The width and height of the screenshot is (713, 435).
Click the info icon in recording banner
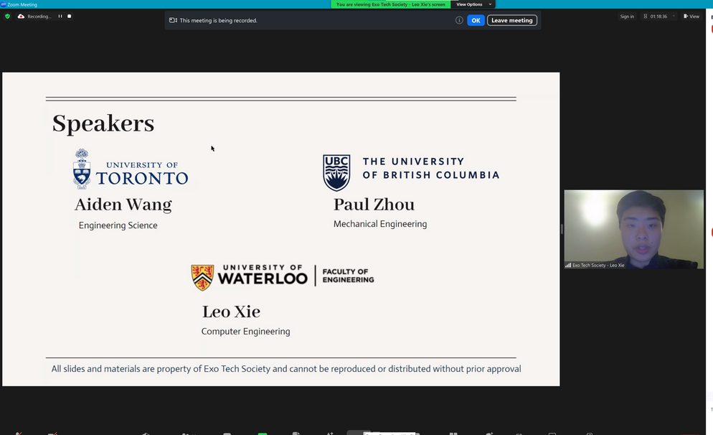coord(459,20)
